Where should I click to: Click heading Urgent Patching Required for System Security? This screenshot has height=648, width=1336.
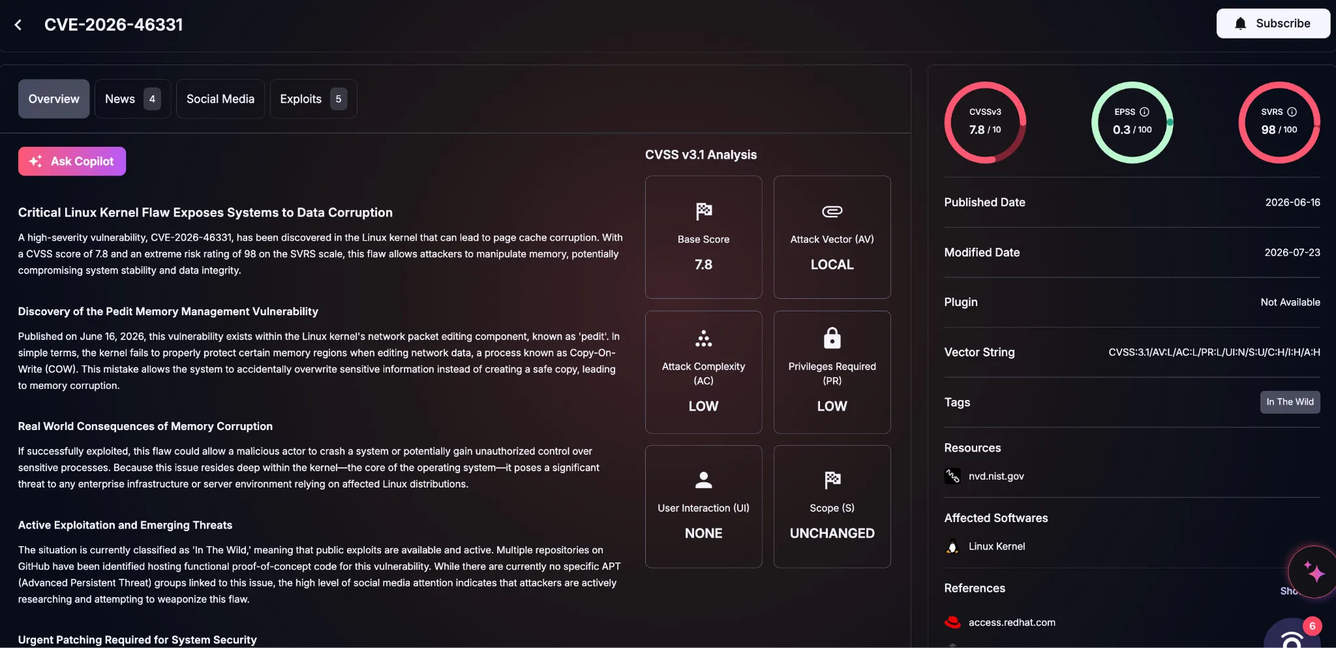(137, 640)
